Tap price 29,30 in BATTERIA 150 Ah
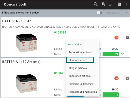Image resolution: width=130 pixels, height=98 pixels. 115,89
